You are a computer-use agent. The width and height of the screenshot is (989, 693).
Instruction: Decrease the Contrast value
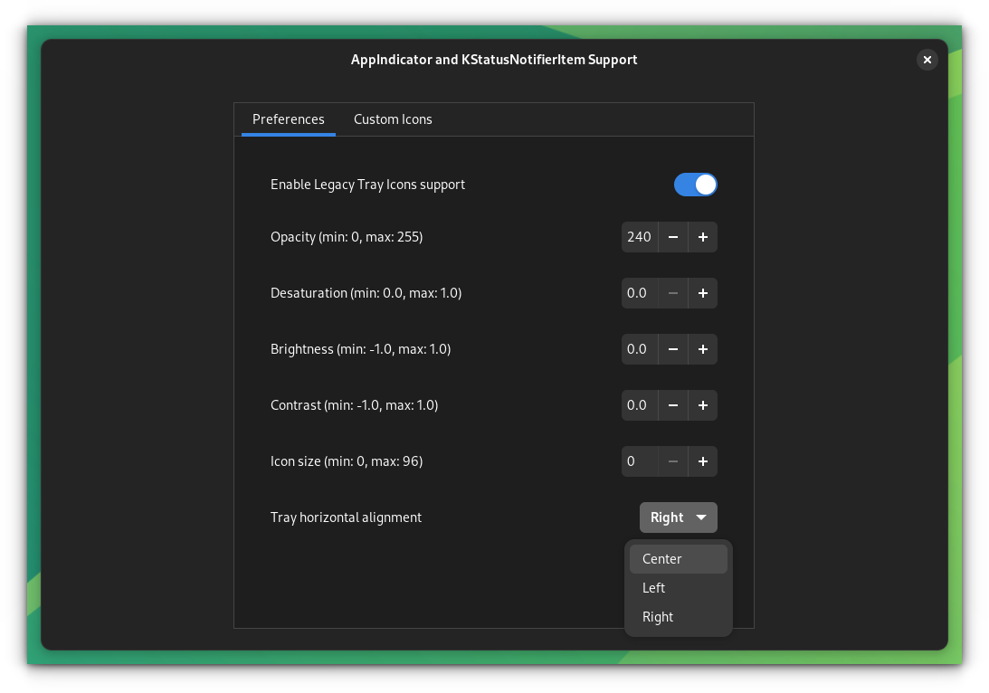pos(673,405)
